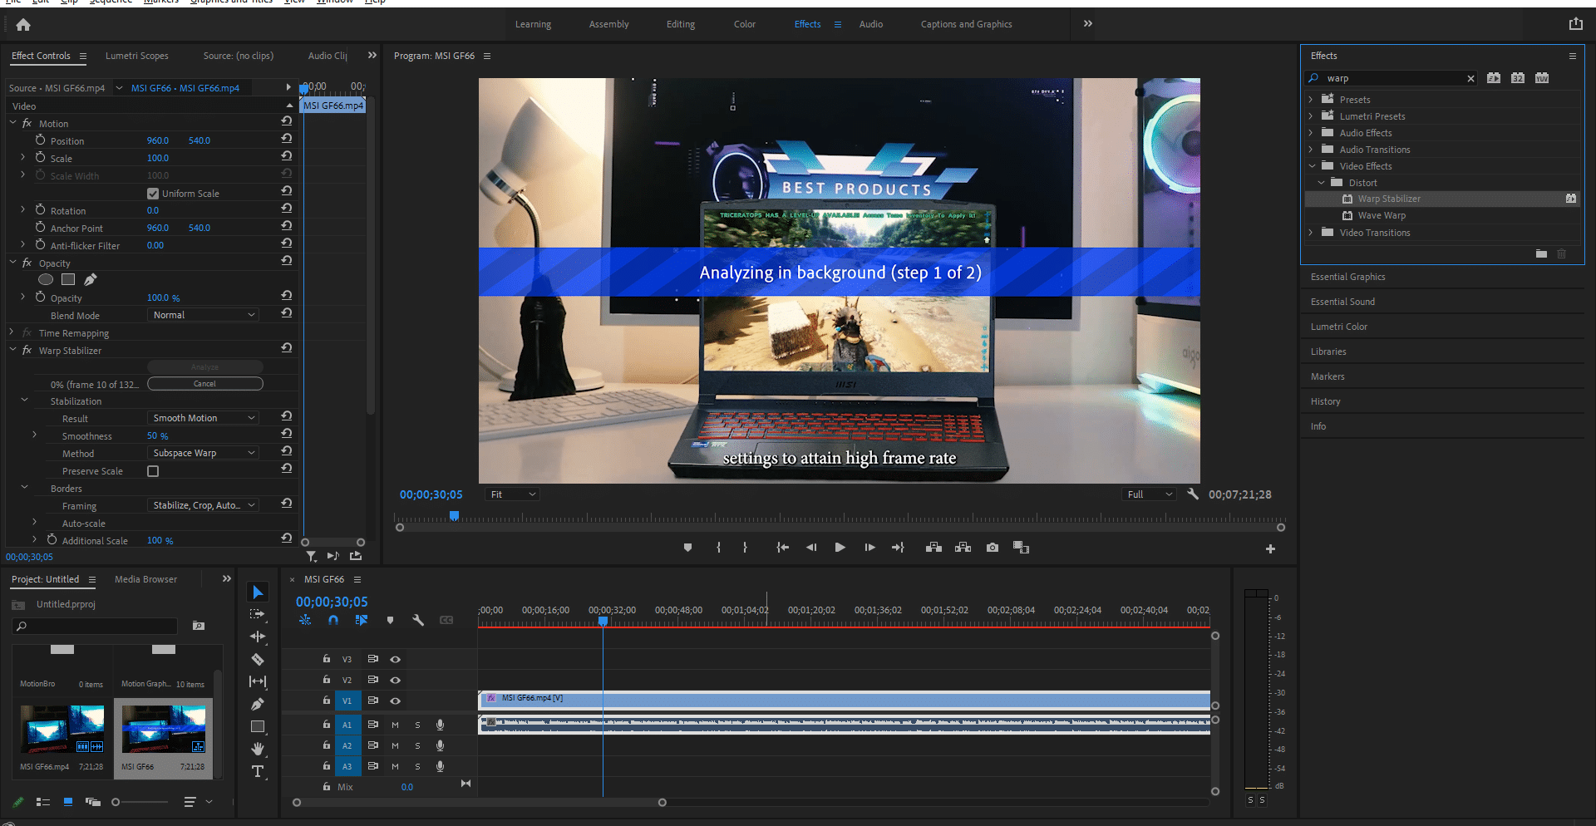Select the Hand tool

coord(258,749)
